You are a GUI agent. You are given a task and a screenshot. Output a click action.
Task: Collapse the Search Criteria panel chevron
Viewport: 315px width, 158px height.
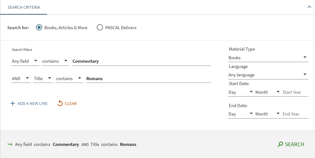tap(309, 7)
